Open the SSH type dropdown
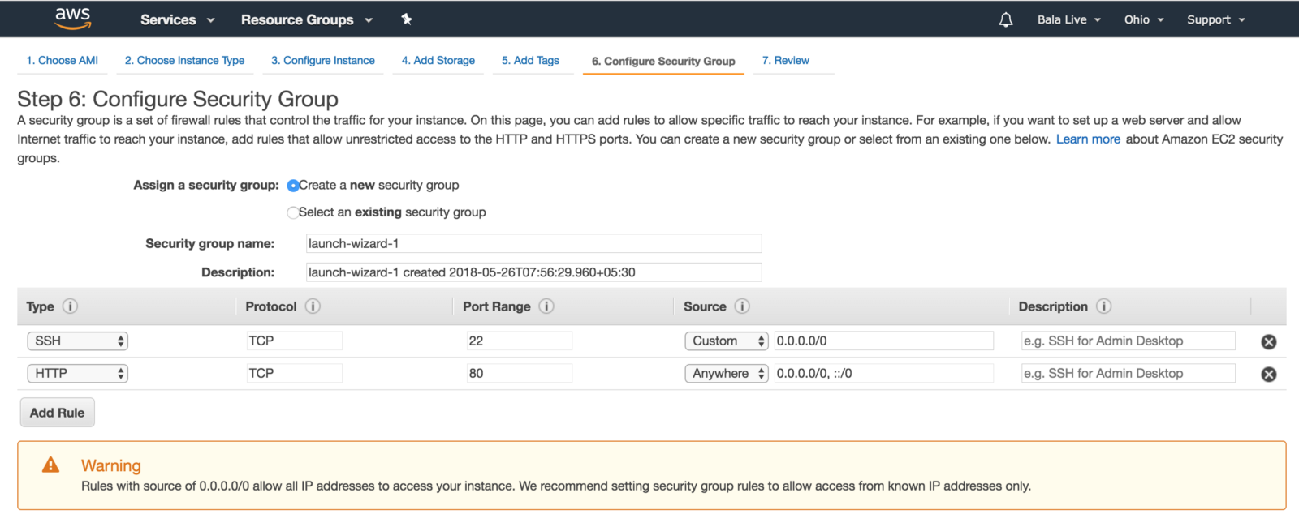 78,341
